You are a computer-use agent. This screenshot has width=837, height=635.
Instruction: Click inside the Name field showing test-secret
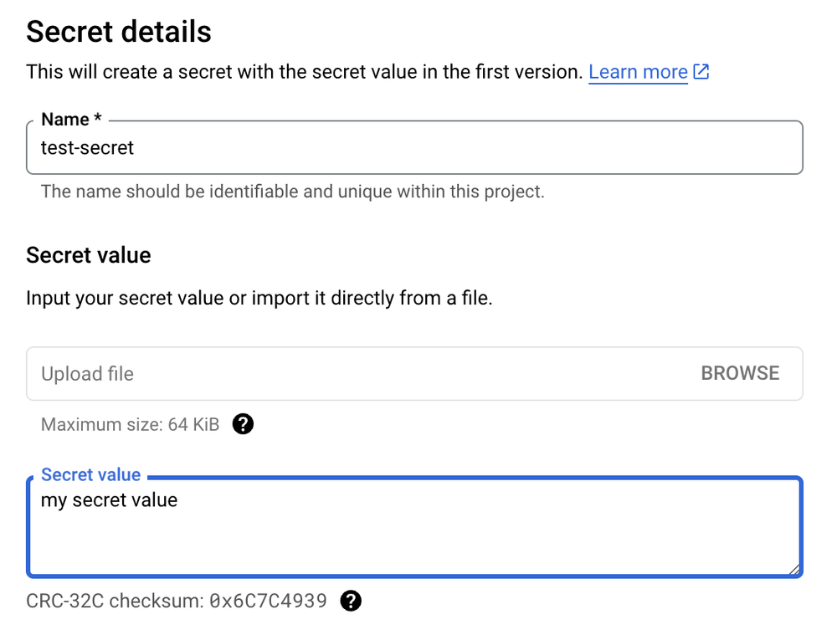(335, 148)
